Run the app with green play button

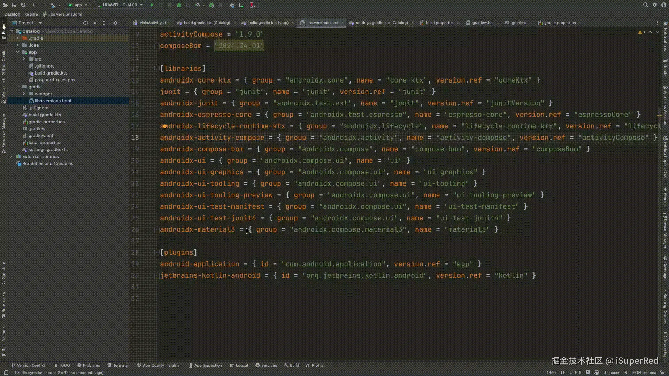coord(152,5)
